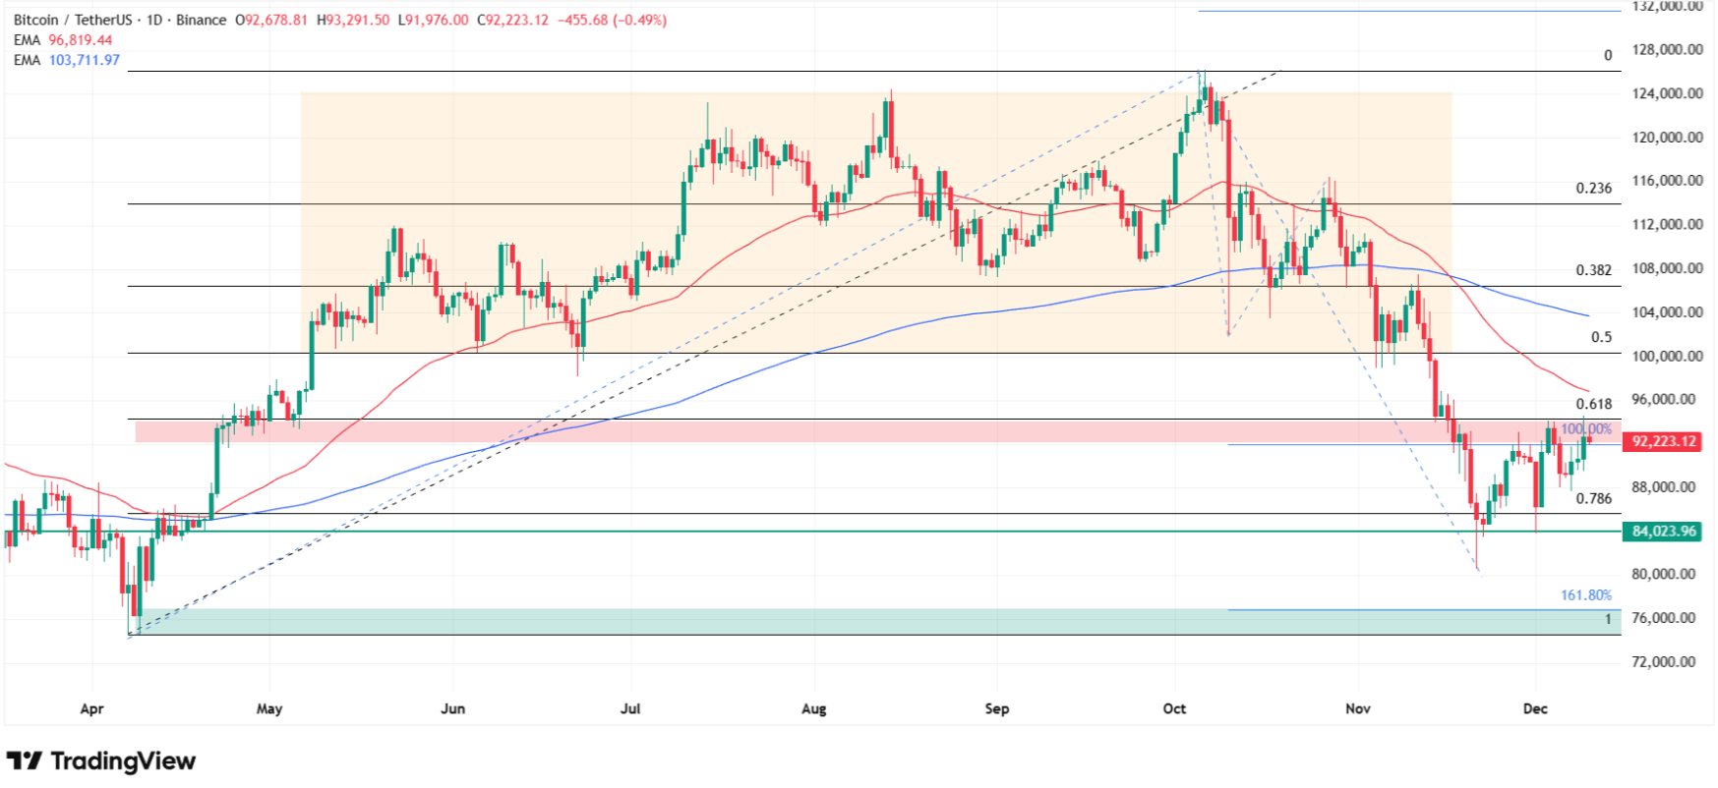Select the 0.236 Fibonacci level label
1718x788 pixels.
[1594, 188]
